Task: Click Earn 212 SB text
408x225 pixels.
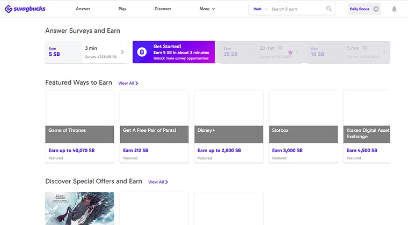Action: click(x=136, y=151)
